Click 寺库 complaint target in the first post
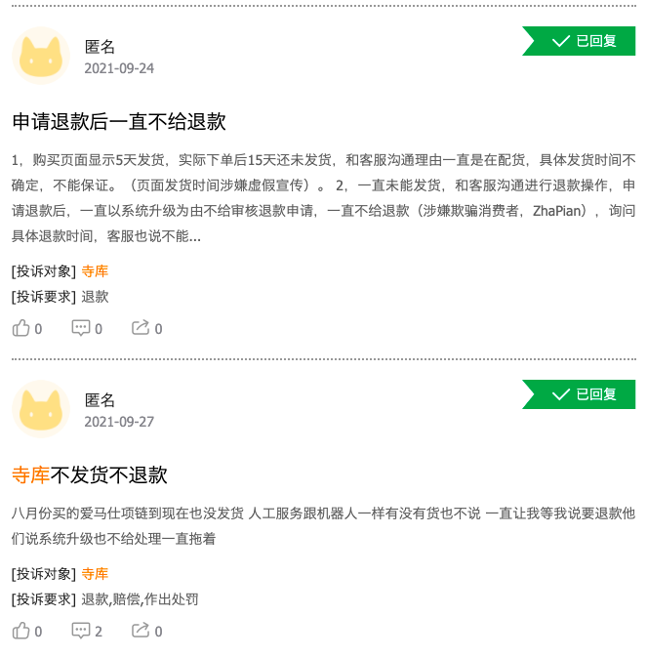This screenshot has height=658, width=647. (95, 271)
